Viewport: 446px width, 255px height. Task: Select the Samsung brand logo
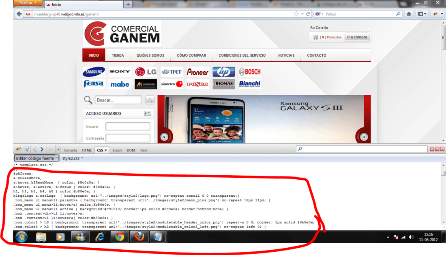coord(94,72)
